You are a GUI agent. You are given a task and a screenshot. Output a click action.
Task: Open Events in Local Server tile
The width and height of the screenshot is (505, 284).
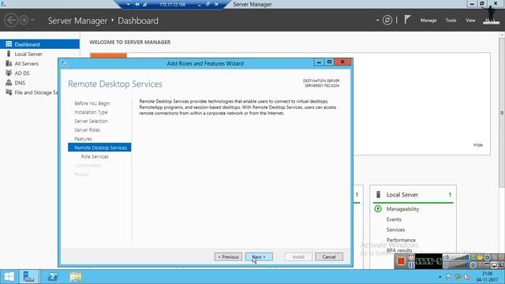pos(394,219)
